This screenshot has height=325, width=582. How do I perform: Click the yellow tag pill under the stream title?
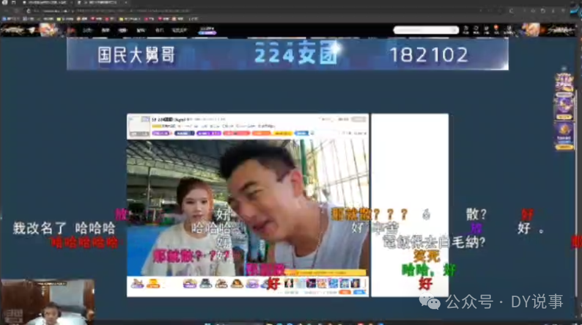pos(283,133)
